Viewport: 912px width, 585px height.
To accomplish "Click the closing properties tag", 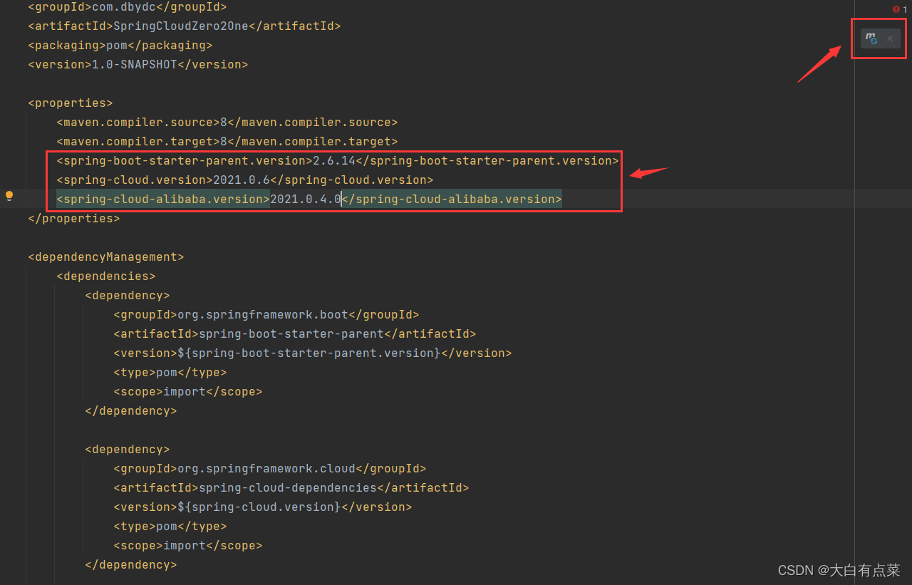I will (74, 219).
